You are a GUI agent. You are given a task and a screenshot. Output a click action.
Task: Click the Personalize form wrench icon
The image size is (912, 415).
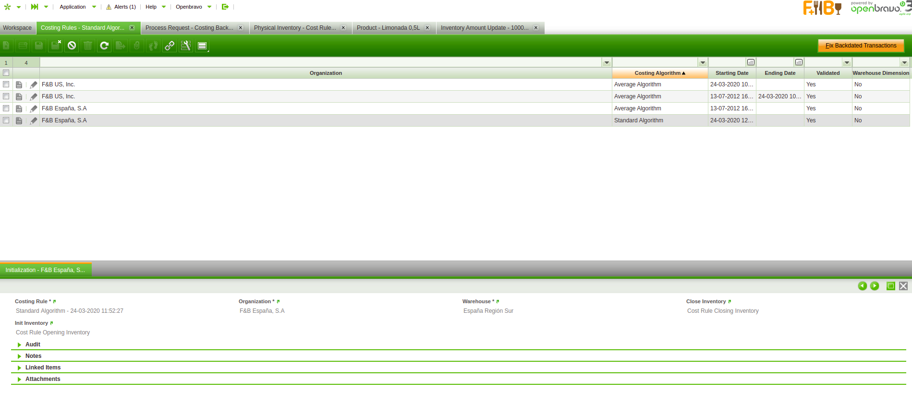pyautogui.click(x=186, y=46)
